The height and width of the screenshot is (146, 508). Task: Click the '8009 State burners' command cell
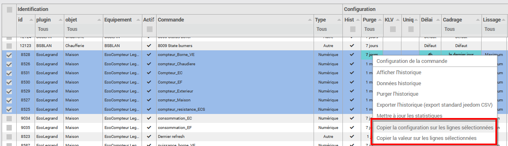tap(235, 46)
